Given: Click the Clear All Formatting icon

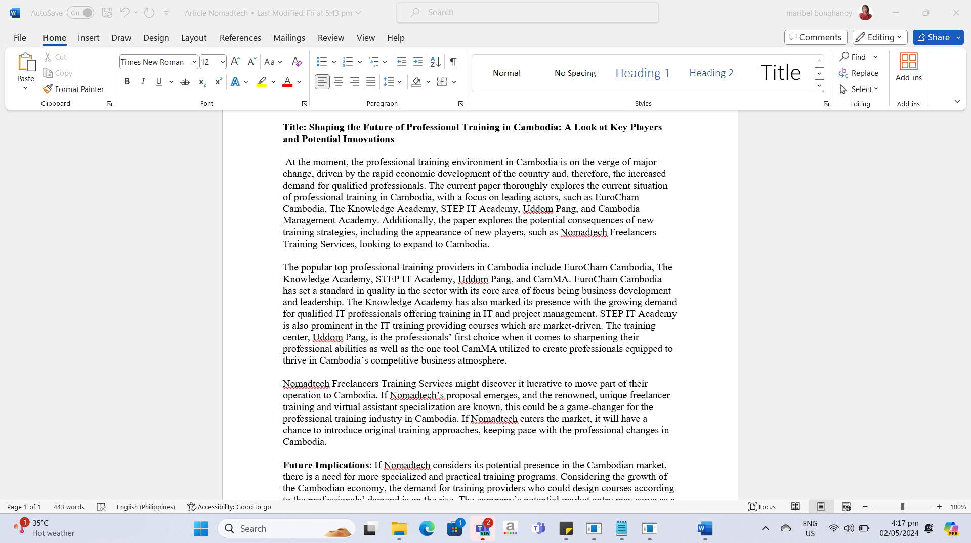Looking at the screenshot, I should coord(297,62).
